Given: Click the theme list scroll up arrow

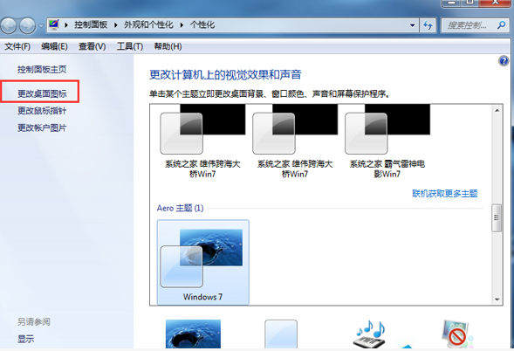Looking at the screenshot, I should [x=497, y=111].
